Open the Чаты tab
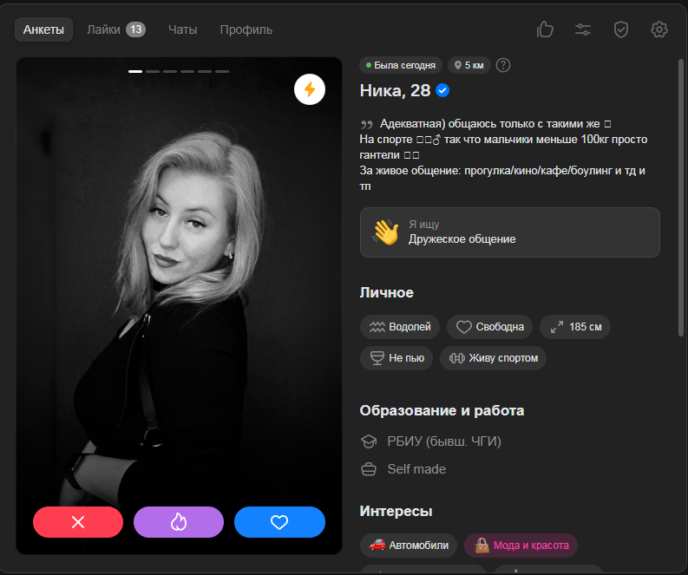The image size is (688, 575). coord(182,29)
